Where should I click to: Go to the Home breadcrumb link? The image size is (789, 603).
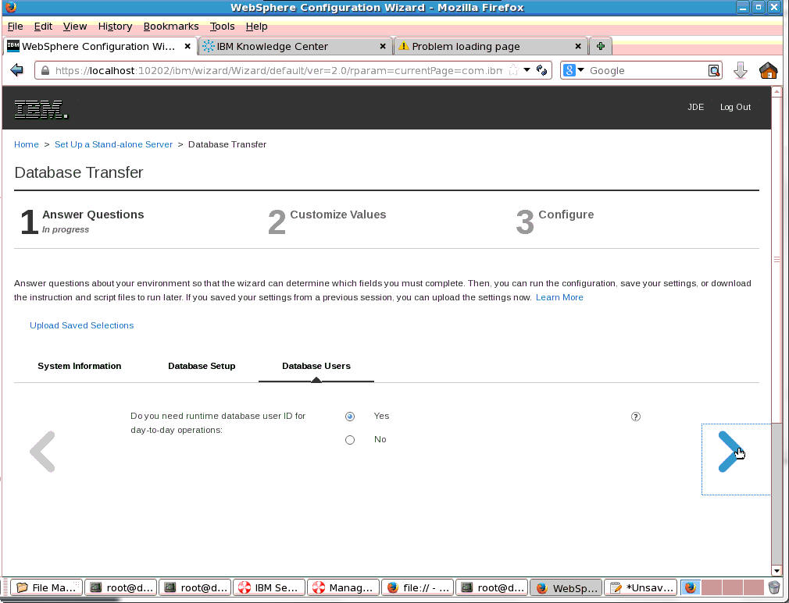point(26,144)
